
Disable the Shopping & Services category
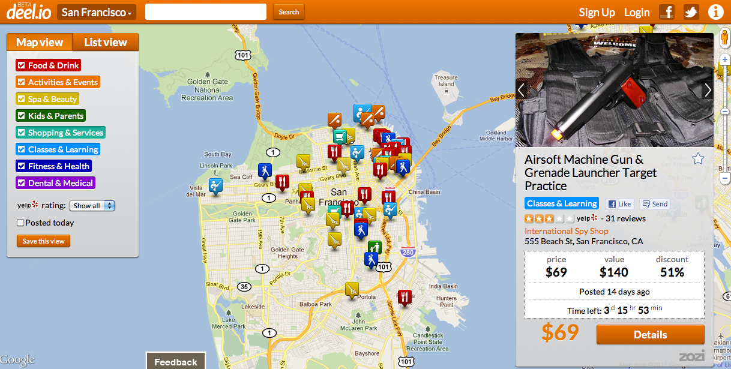coord(61,133)
